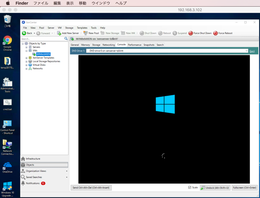Expand the XenServer Templates node
This screenshot has width=260, height=198.
tap(26, 58)
